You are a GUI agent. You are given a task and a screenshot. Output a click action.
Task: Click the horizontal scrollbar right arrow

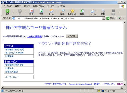point(122,87)
